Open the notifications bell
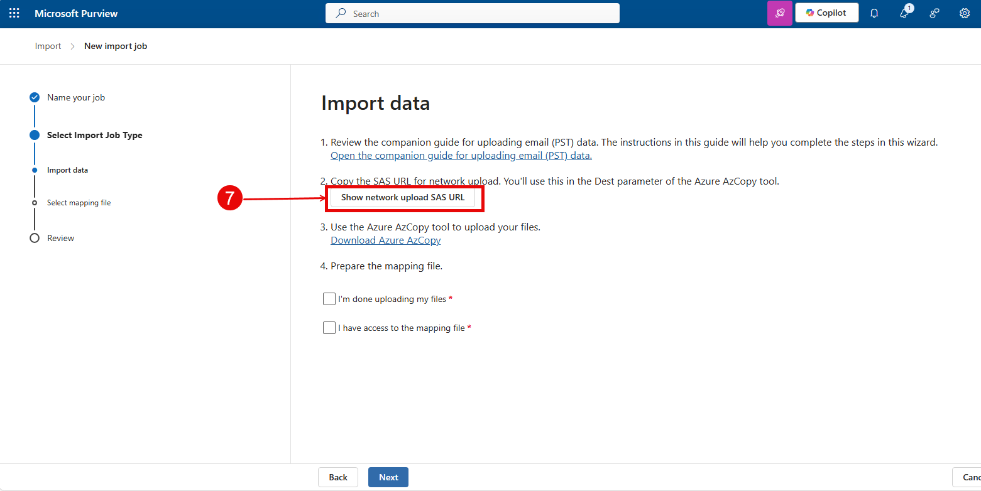The width and height of the screenshot is (981, 491). tap(874, 13)
